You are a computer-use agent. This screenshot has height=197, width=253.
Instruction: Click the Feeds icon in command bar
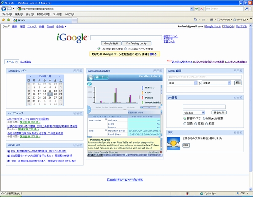[204, 20]
